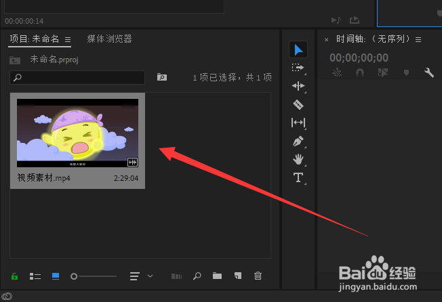
Task: Switch project panel to icon view
Action: pos(56,276)
